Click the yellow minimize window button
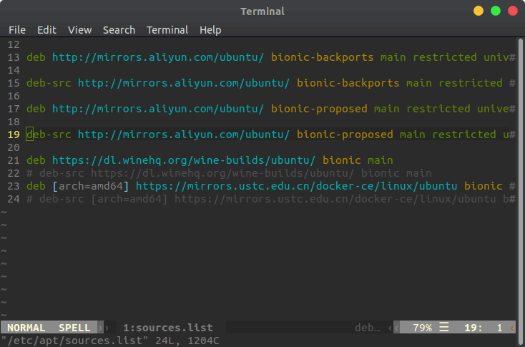525x347 pixels. (478, 11)
